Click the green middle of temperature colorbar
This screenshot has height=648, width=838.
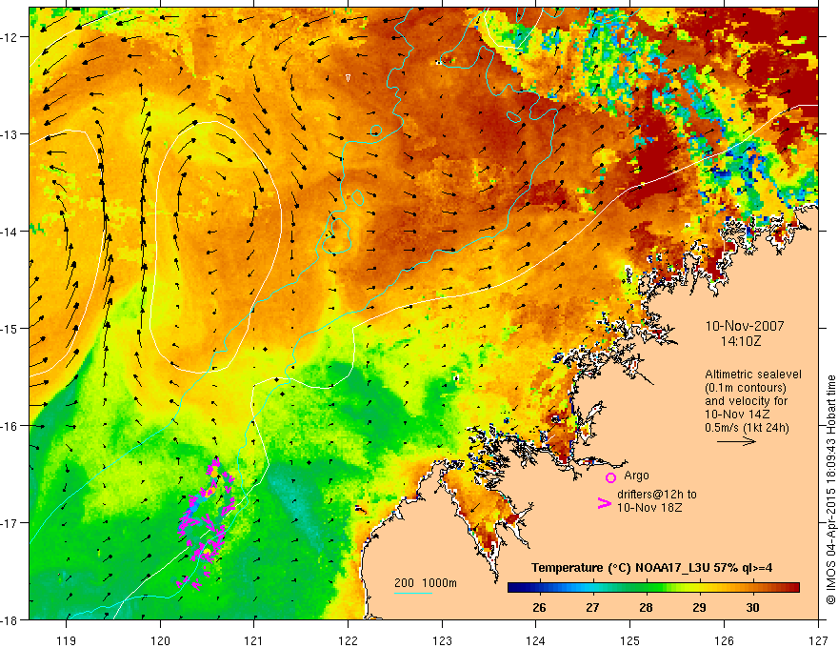pyautogui.click(x=647, y=588)
